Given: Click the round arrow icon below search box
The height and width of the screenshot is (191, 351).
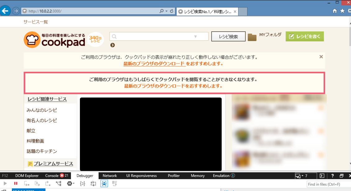Looking at the screenshot, I should click(x=113, y=45).
